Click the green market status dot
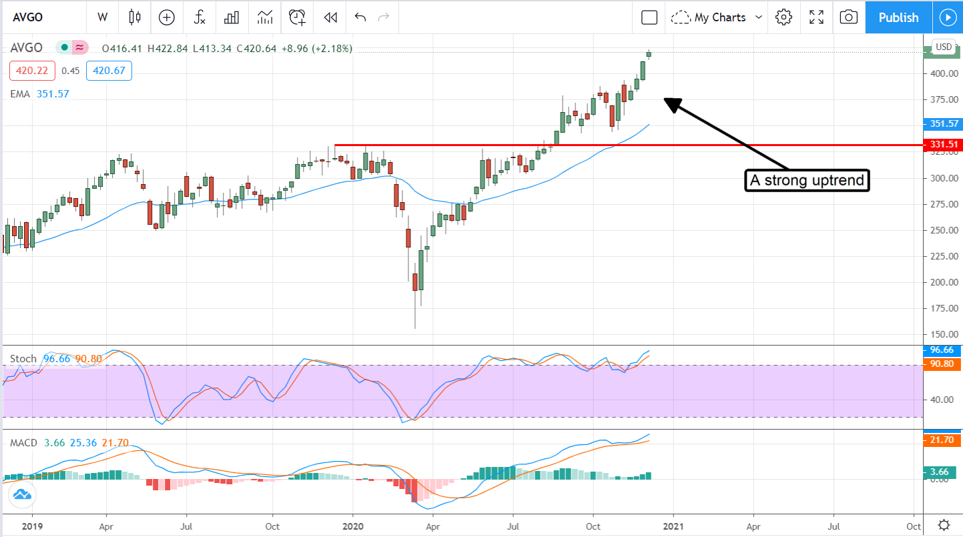Screen dimensions: 963x537 64,47
